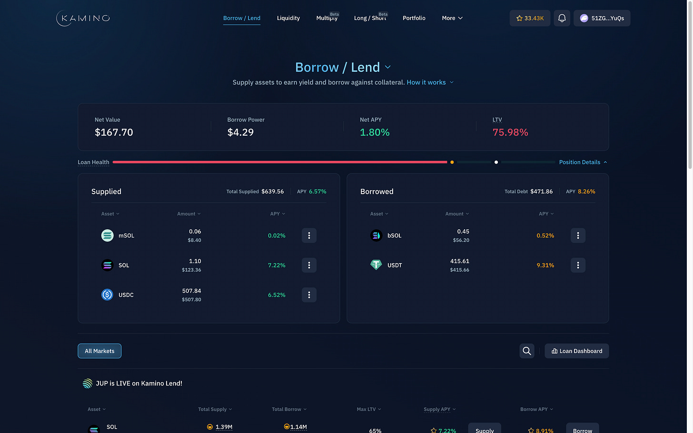Expand the More menu
The width and height of the screenshot is (693, 433).
coord(452,18)
